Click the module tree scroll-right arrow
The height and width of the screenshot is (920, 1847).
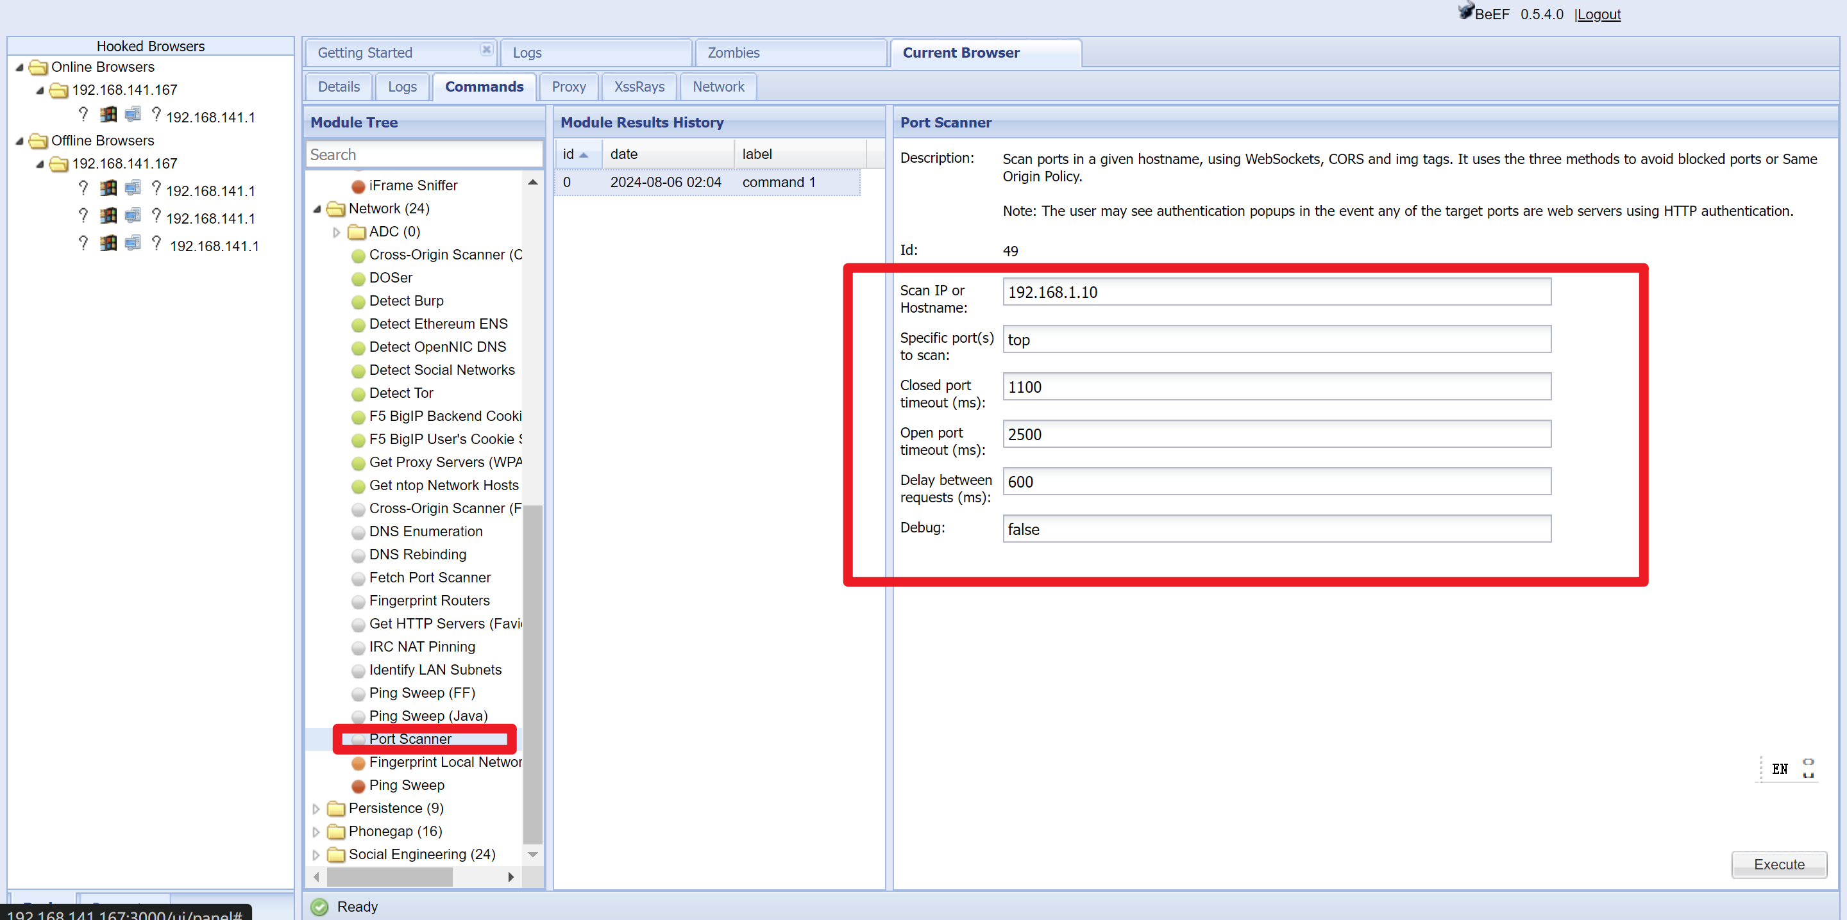(x=510, y=878)
